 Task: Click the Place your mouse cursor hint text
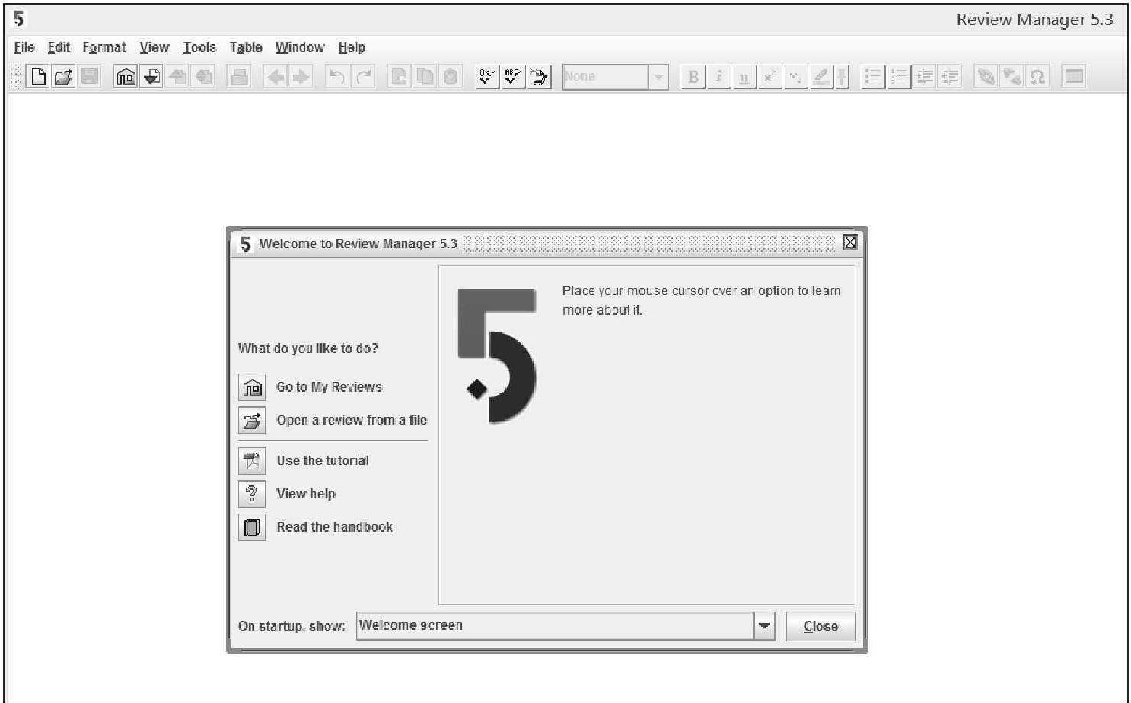click(x=701, y=301)
